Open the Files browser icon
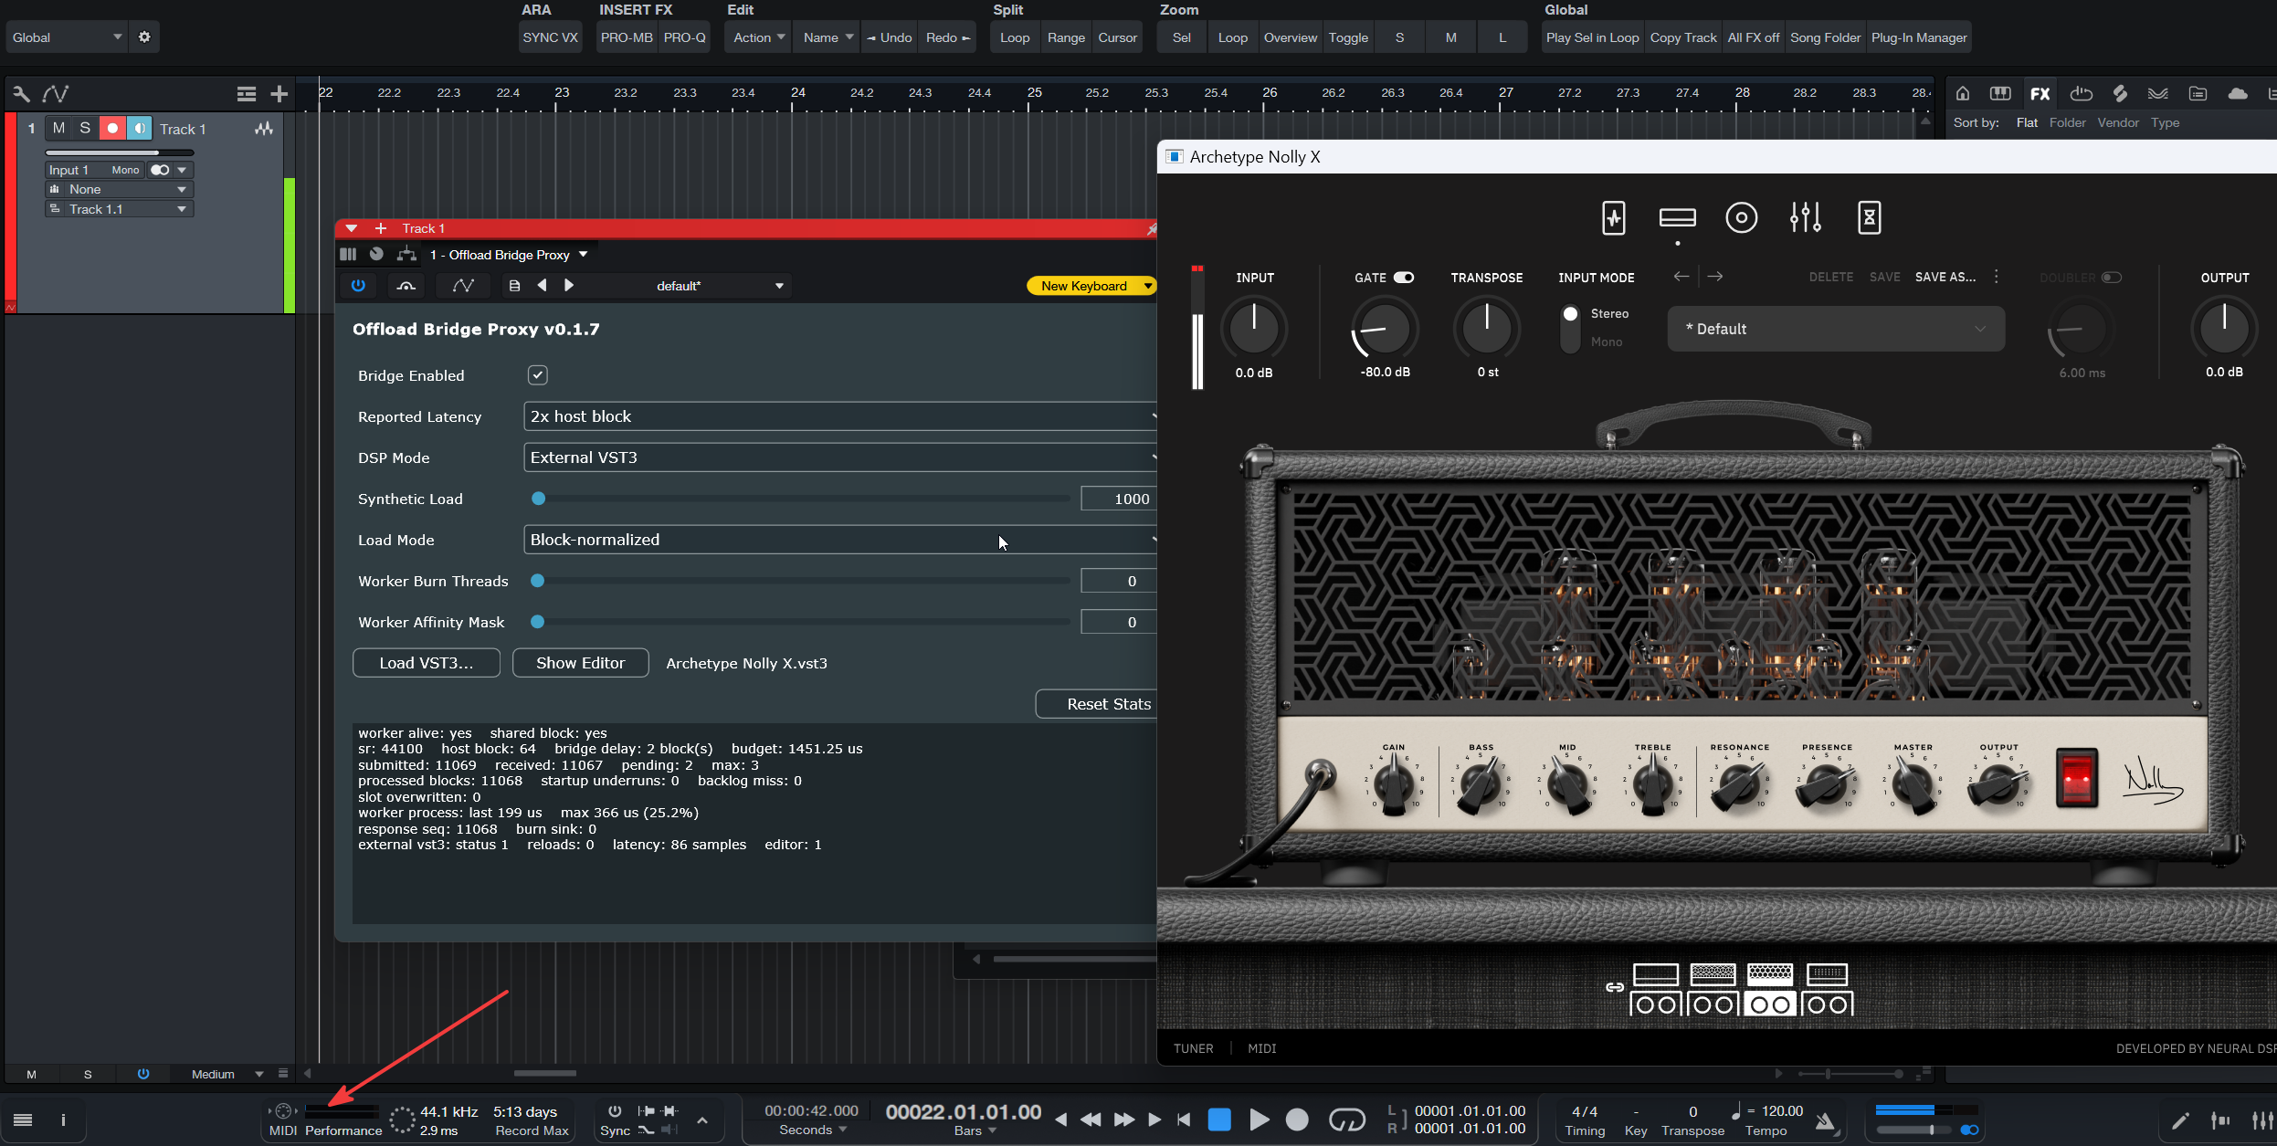Image resolution: width=2277 pixels, height=1146 pixels. (x=2198, y=93)
